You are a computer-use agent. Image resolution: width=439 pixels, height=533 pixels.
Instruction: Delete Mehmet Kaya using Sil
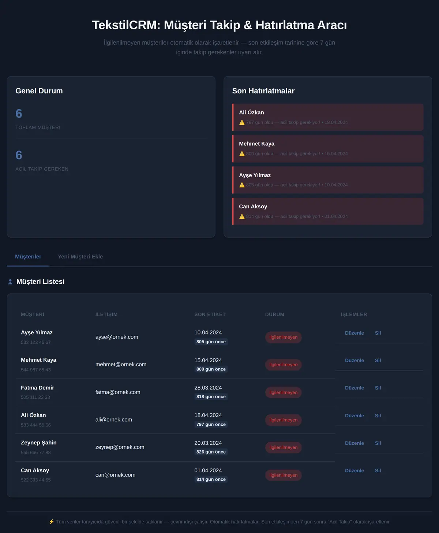click(x=378, y=361)
